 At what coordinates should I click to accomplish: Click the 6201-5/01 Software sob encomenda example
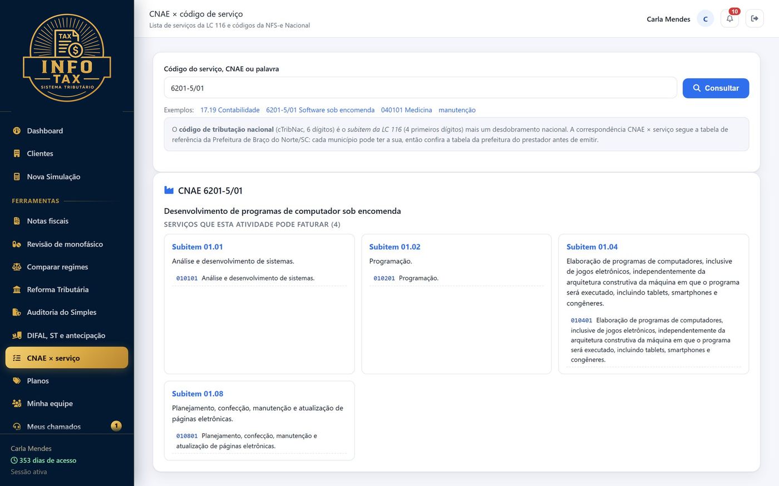click(x=320, y=110)
